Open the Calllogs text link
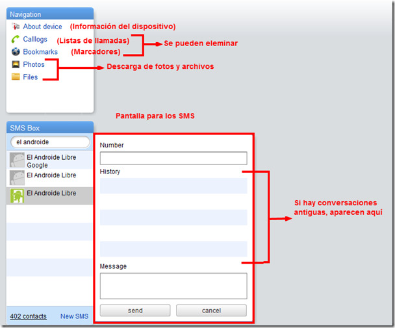395x328 pixels. click(x=35, y=40)
